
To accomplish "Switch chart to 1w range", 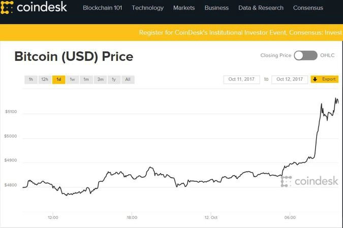I will tap(72, 79).
